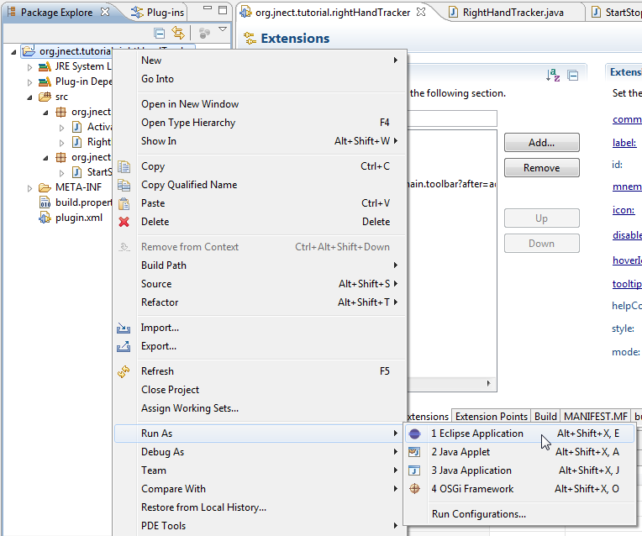
Task: Click the META-INF folder icon
Action: (x=45, y=187)
